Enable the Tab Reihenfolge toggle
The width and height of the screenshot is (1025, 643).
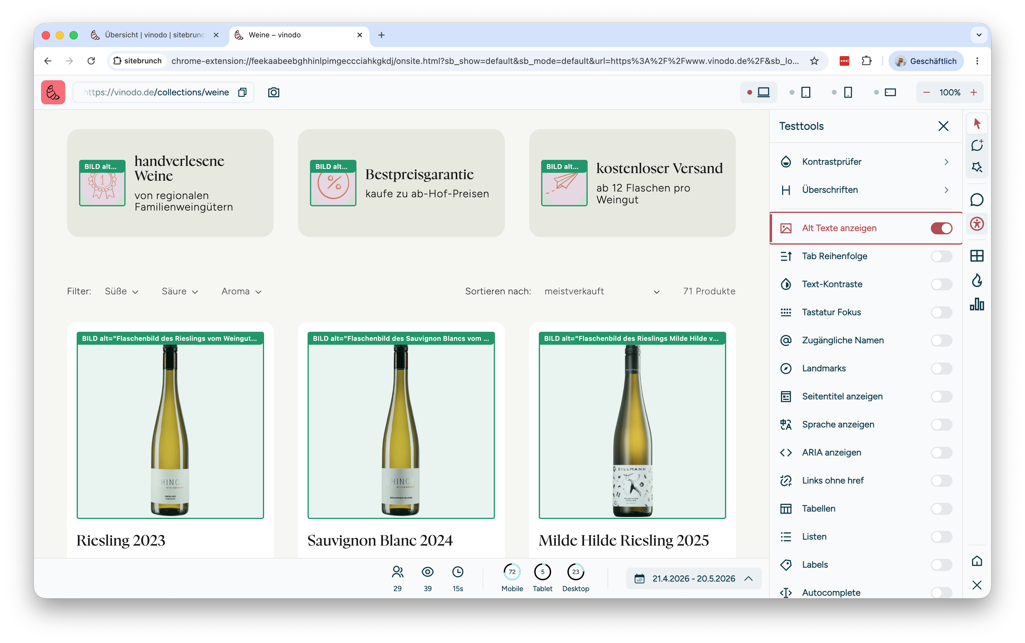pyautogui.click(x=941, y=256)
